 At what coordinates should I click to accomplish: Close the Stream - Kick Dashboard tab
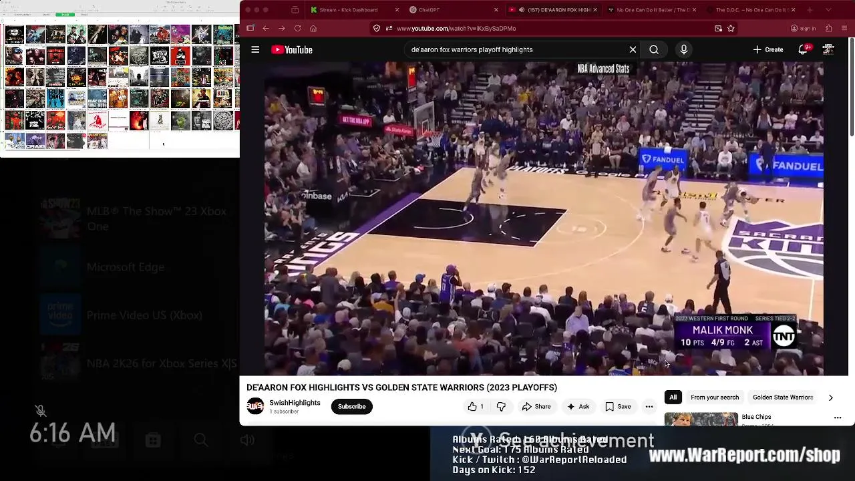[397, 10]
